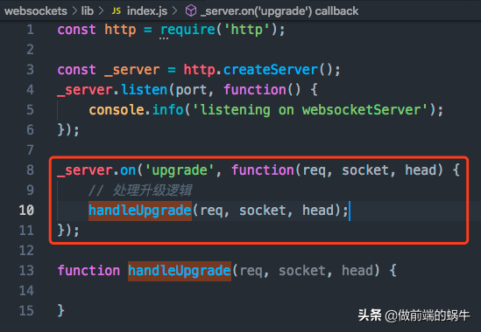Open the "websockets" breadcrumb folder
This screenshot has height=332, width=481.
(36, 11)
